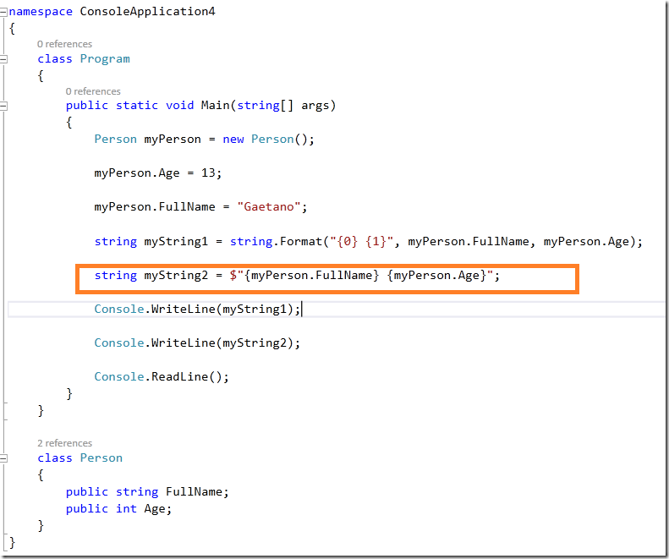Open "0 references" CodeLens above Main method
Screen dimensions: 669x559
93,91
